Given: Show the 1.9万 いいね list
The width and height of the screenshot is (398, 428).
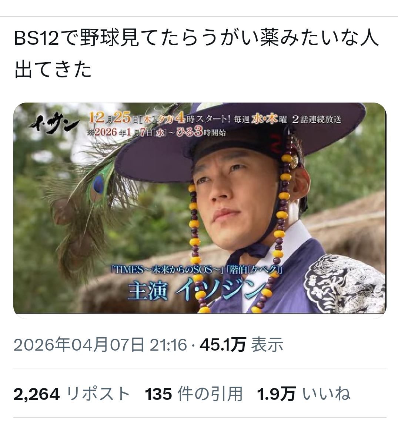Looking at the screenshot, I should tap(304, 394).
